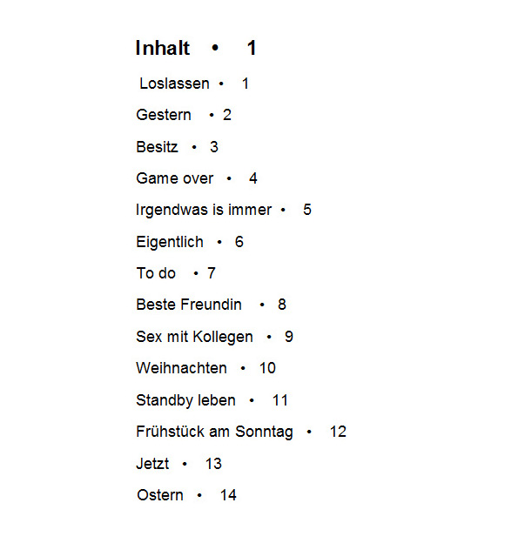505x543 pixels.
Task: Go to Standby leben entry
Action: [185, 400]
